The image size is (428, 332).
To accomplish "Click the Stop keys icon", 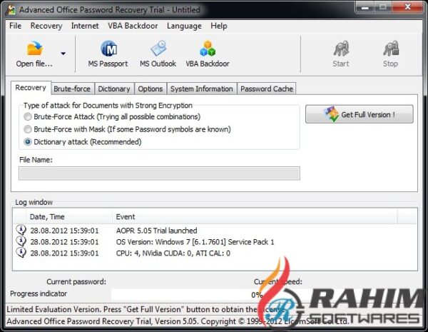I will (391, 49).
